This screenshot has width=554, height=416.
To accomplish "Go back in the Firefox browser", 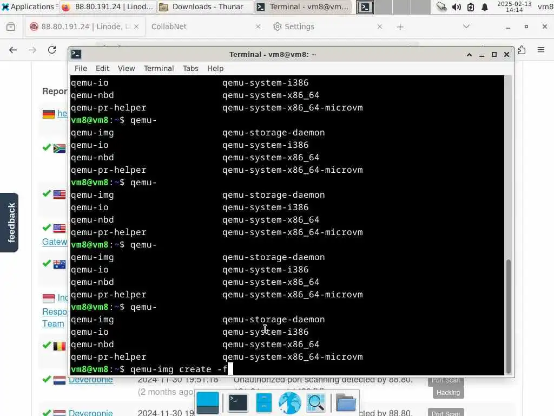I will 13,50.
